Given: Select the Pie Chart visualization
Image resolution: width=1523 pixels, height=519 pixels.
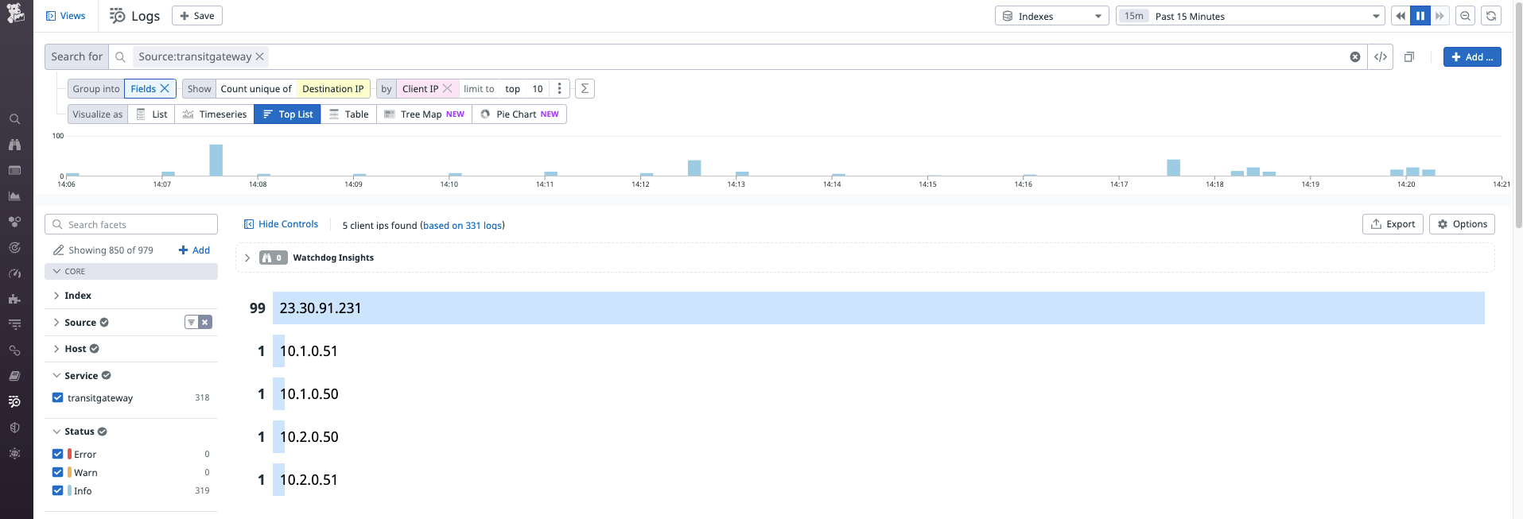Looking at the screenshot, I should (519, 114).
